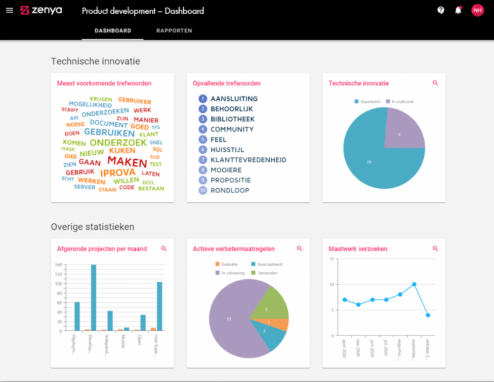
Task: Click the Technische innovatie card title
Action: 359,83
